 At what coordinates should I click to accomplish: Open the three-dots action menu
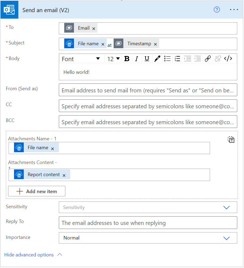coord(234,10)
